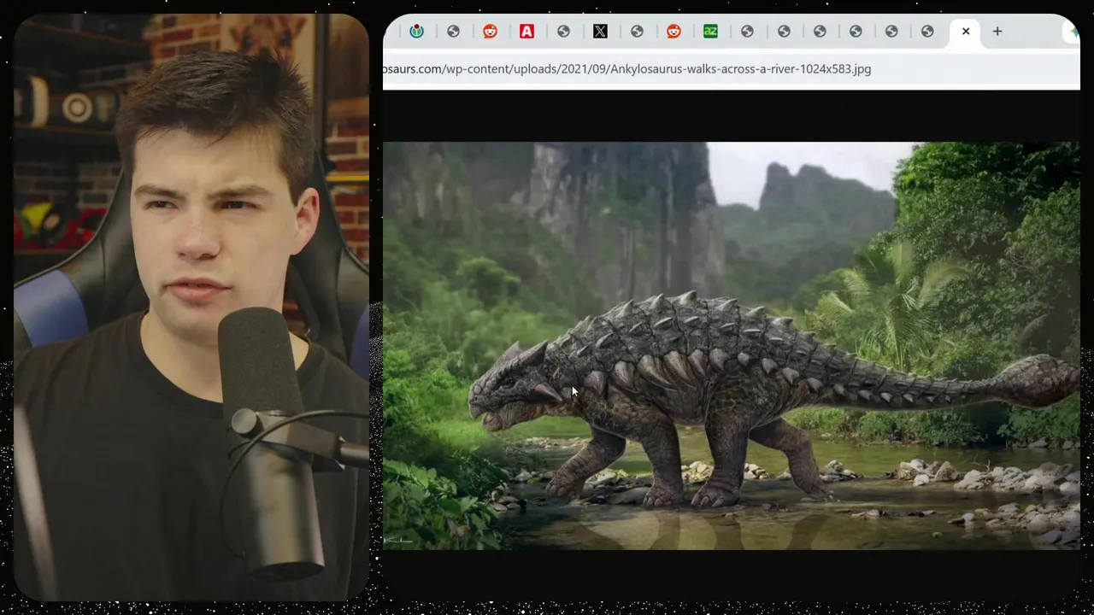Close the active browser tab

pyautogui.click(x=966, y=32)
